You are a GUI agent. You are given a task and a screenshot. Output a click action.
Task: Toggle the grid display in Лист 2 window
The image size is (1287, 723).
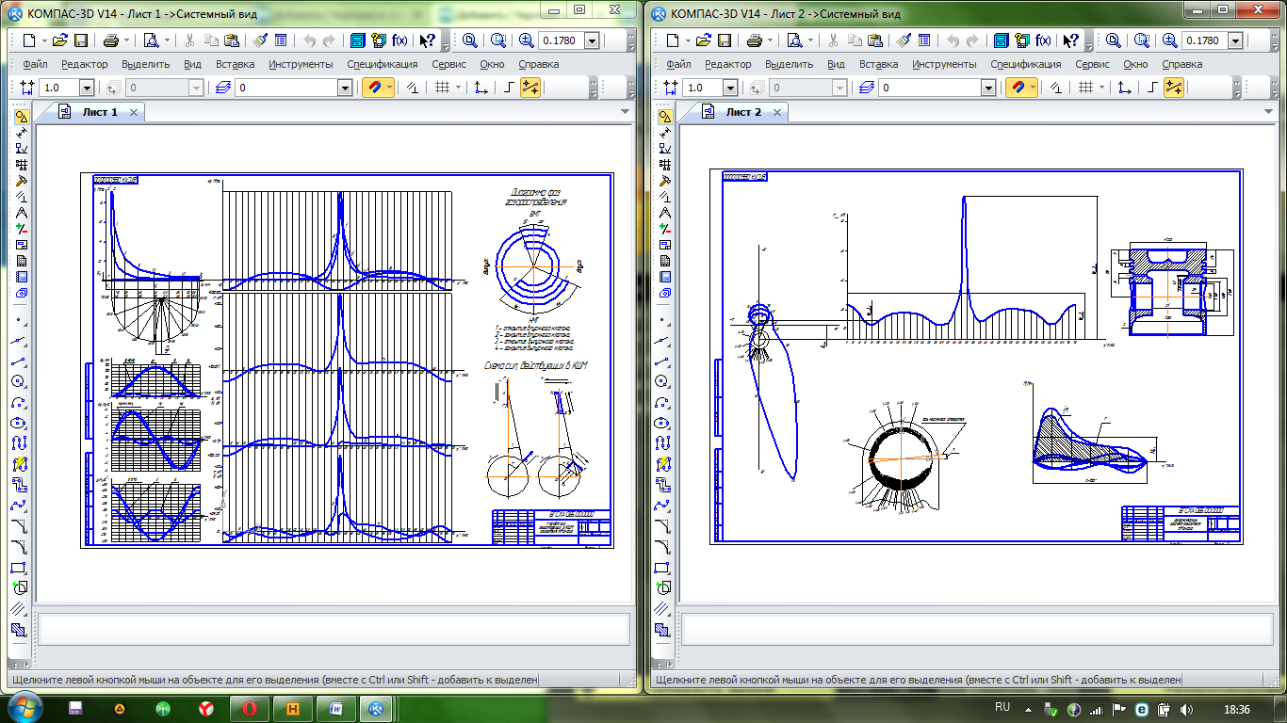click(x=1086, y=87)
